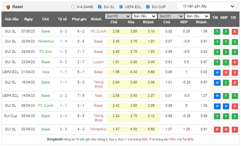
Task: Click the T/B column header
Action: (215, 18)
